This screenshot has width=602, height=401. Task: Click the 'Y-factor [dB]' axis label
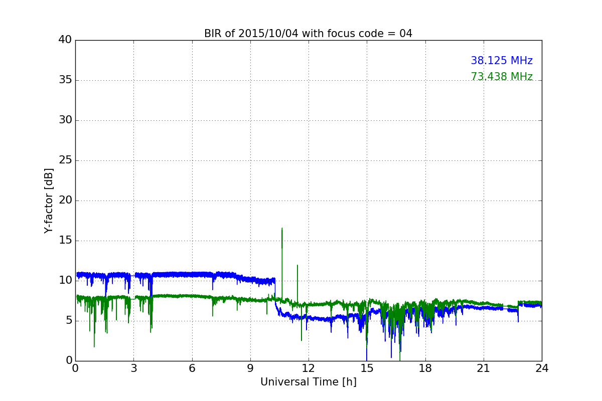tap(49, 200)
